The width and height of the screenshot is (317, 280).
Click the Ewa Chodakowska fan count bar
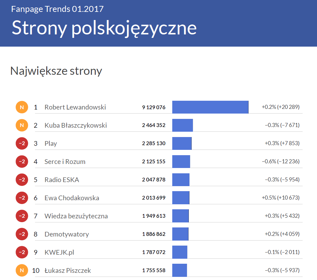pyautogui.click(x=181, y=198)
